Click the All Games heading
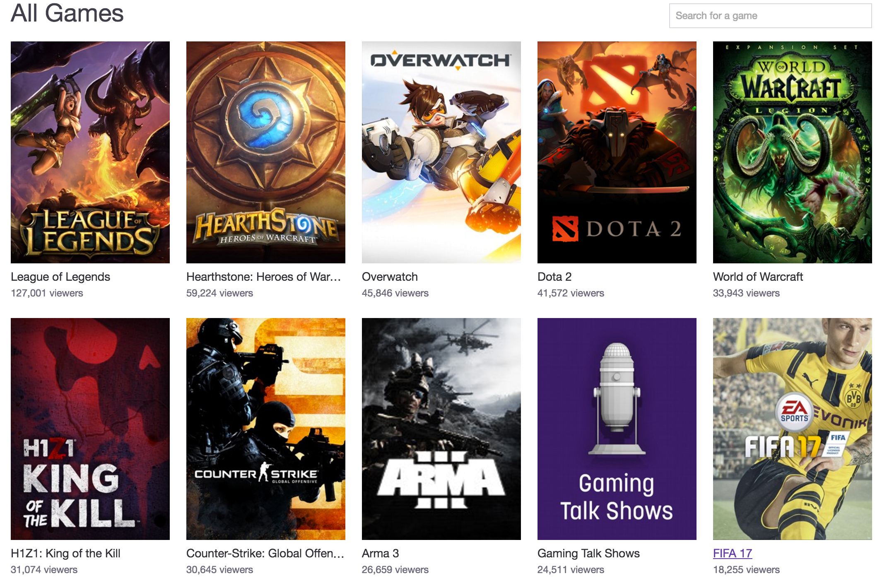 (67, 13)
